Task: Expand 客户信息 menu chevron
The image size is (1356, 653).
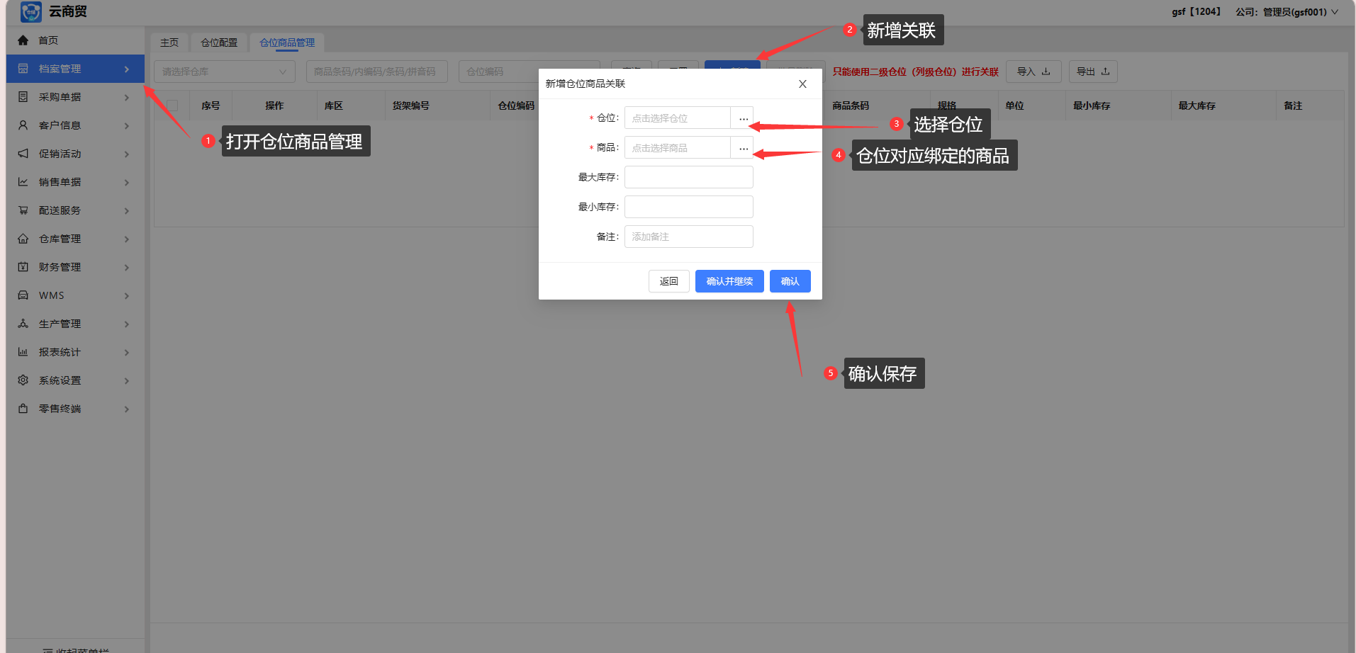Action: [127, 125]
